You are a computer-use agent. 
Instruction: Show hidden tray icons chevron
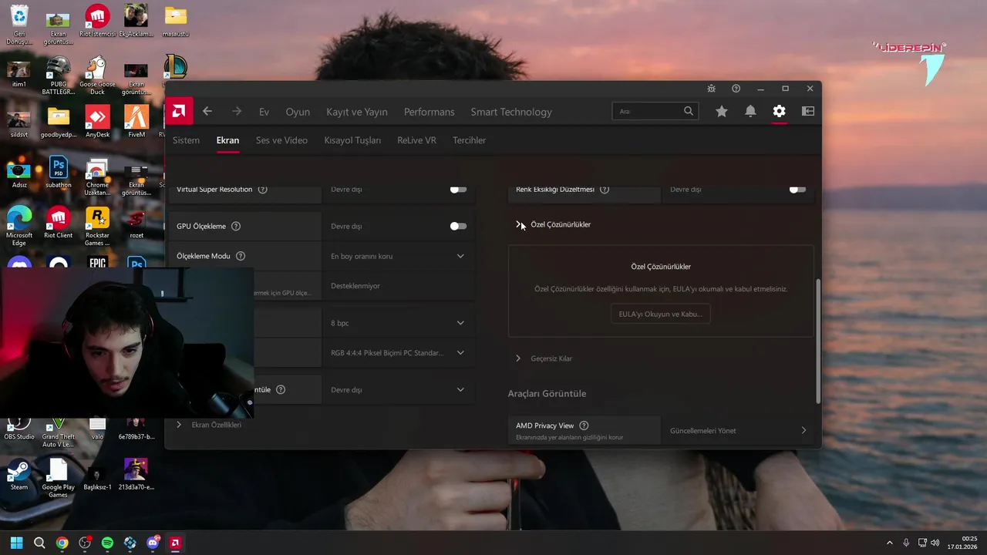click(889, 543)
